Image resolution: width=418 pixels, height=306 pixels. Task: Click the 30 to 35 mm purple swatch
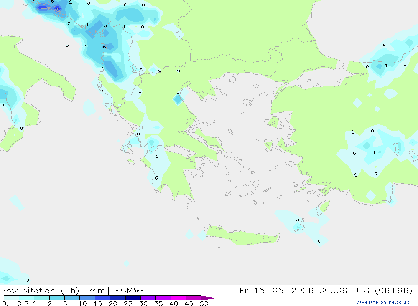click(148, 298)
